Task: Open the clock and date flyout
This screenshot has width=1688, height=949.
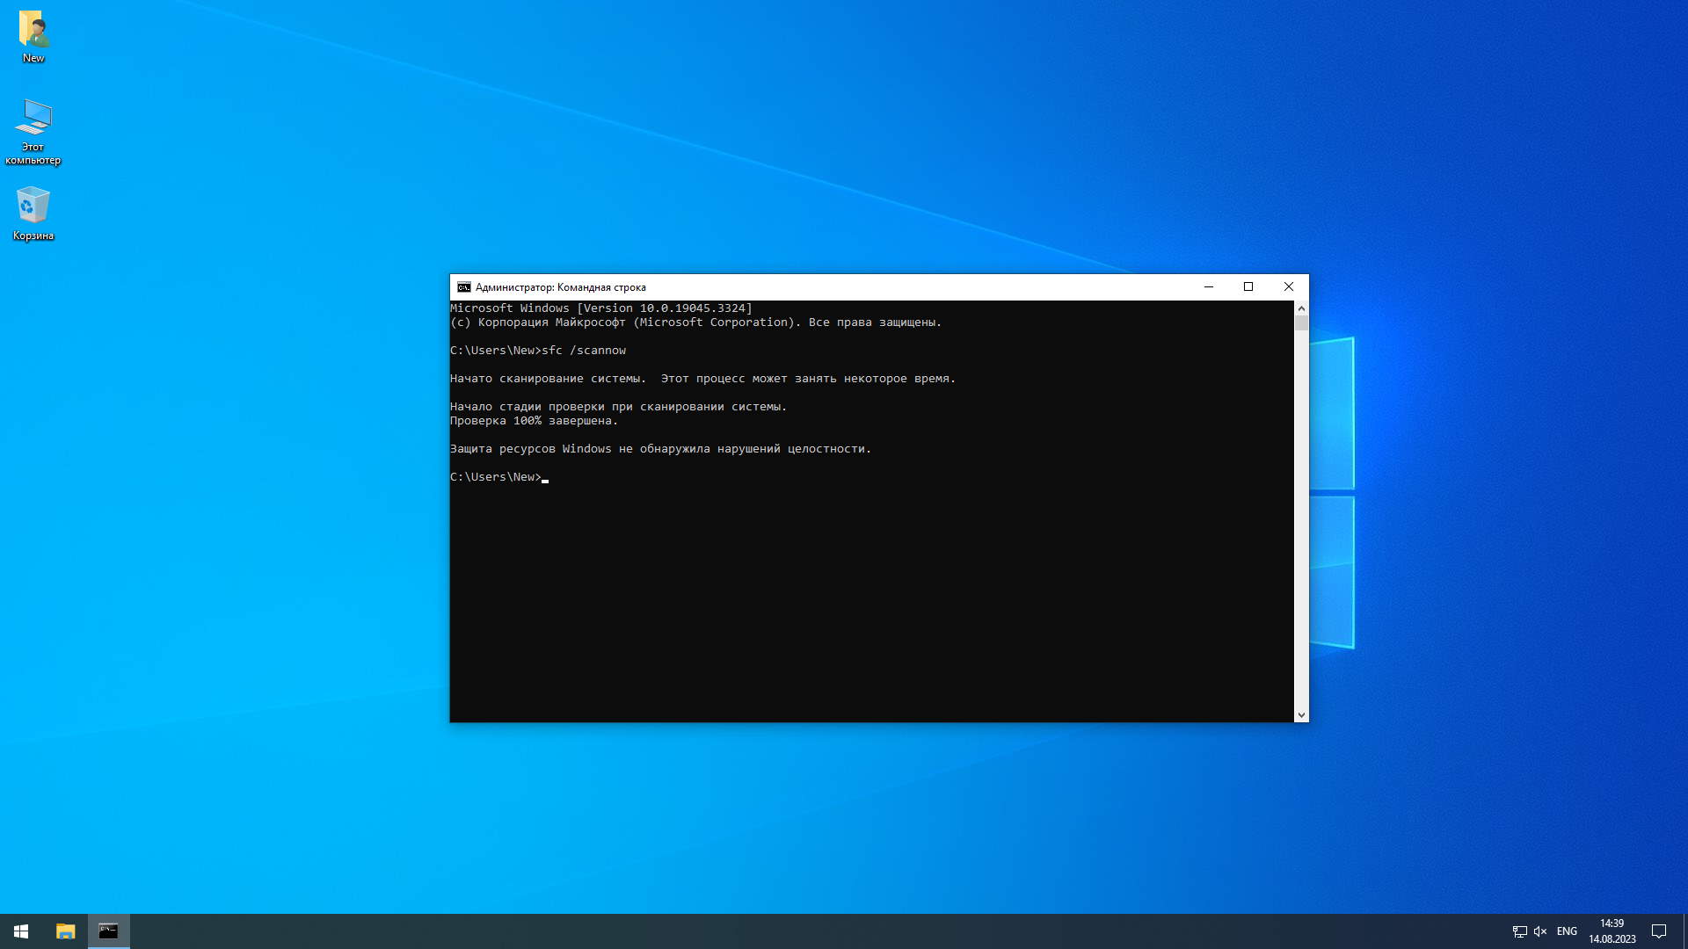Action: 1612,931
